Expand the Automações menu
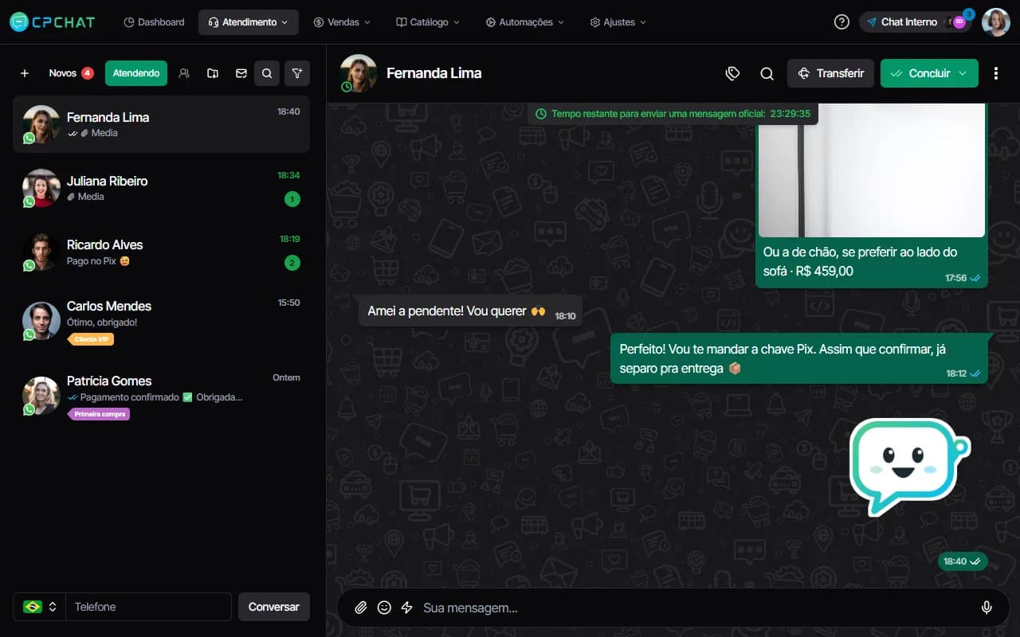Viewport: 1020px width, 637px height. [524, 22]
